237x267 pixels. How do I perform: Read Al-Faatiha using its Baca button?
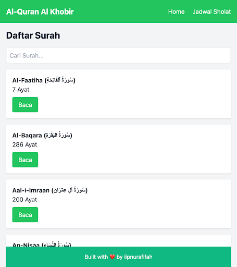(x=25, y=105)
